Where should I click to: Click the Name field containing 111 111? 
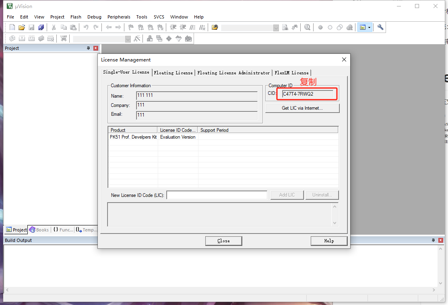(197, 96)
